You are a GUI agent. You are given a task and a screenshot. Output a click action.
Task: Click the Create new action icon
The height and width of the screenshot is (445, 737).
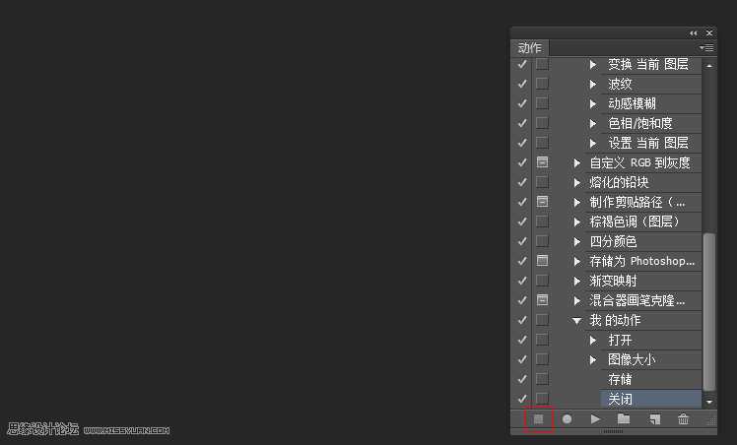click(x=653, y=419)
